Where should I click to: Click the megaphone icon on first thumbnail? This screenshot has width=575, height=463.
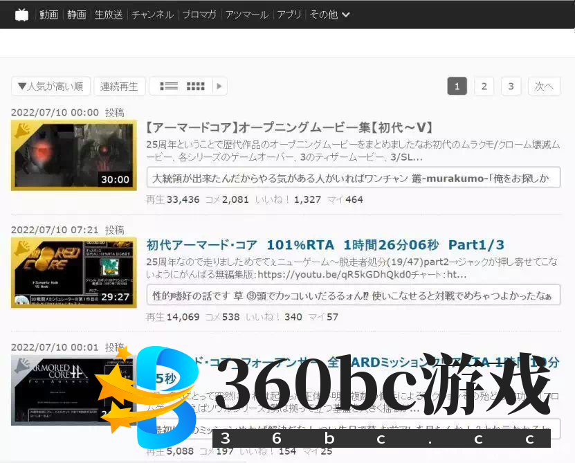[x=23, y=131]
